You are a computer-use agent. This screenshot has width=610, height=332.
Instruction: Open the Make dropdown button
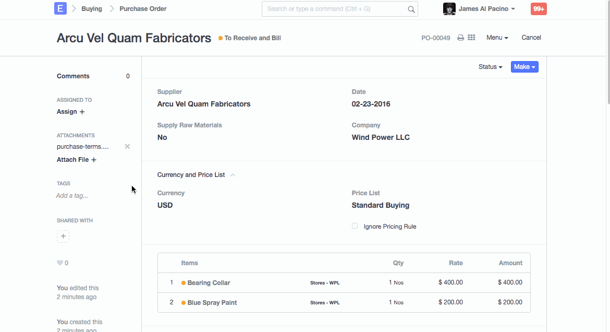coord(524,67)
